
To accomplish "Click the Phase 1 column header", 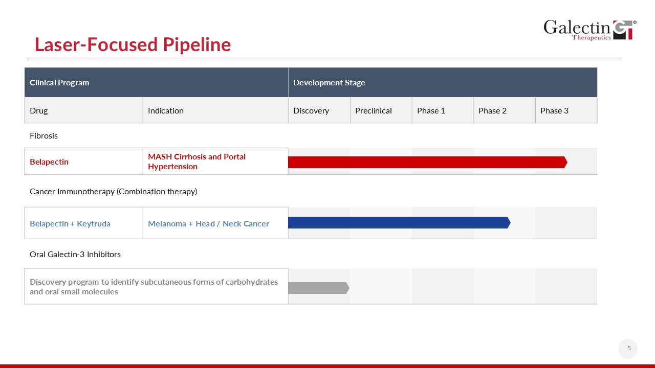I will 431,110.
